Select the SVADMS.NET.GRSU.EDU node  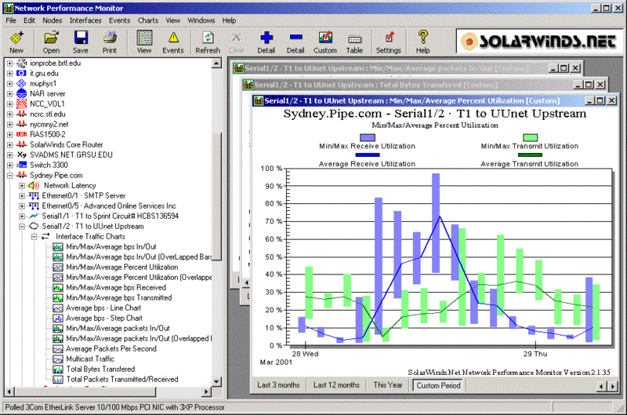71,155
